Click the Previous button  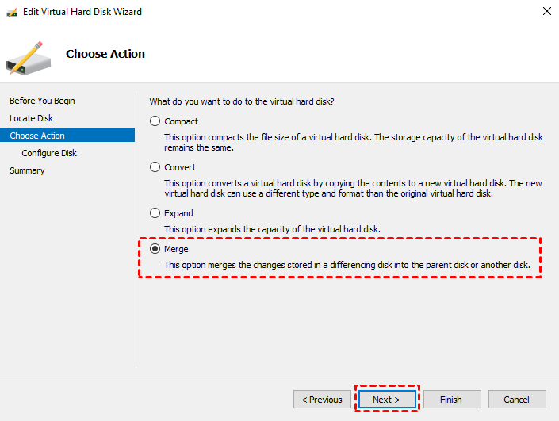pyautogui.click(x=322, y=400)
